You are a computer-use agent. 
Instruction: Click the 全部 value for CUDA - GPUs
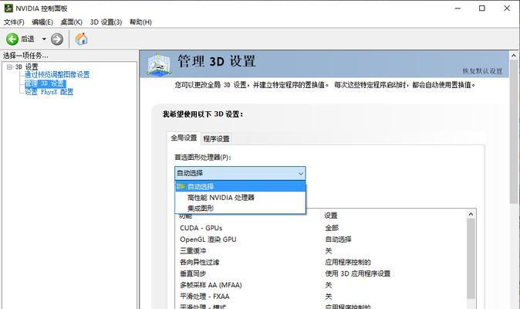pyautogui.click(x=332, y=228)
